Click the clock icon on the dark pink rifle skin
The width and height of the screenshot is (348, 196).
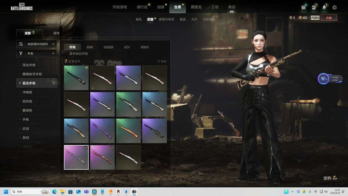(92, 88)
